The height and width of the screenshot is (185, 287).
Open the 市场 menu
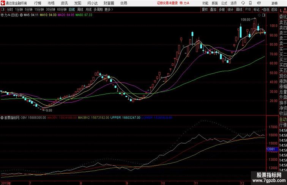tap(51, 3)
